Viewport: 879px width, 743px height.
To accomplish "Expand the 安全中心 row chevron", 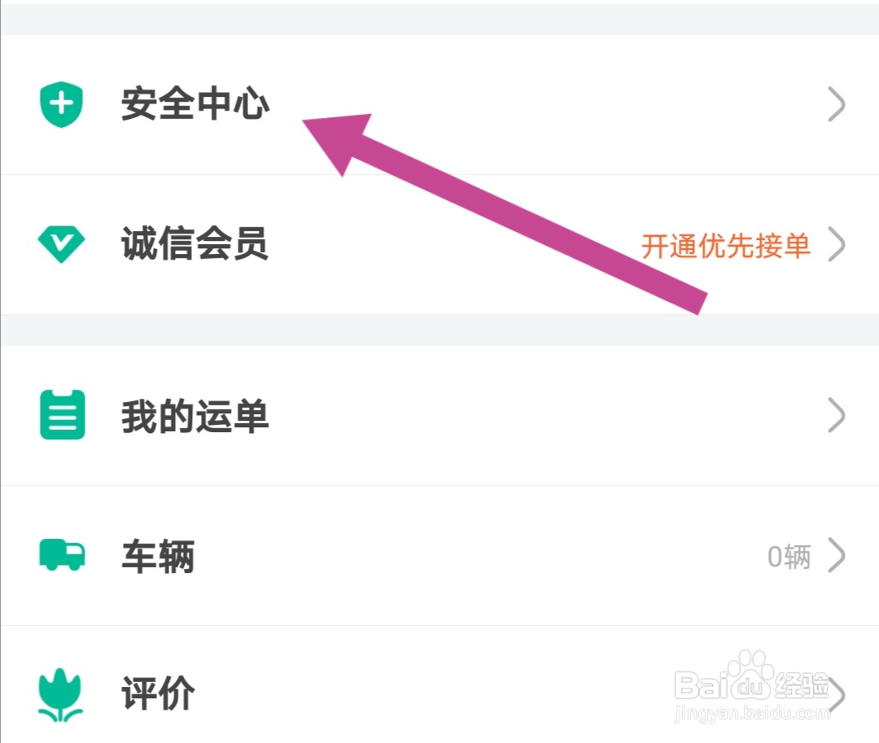I will [x=836, y=105].
